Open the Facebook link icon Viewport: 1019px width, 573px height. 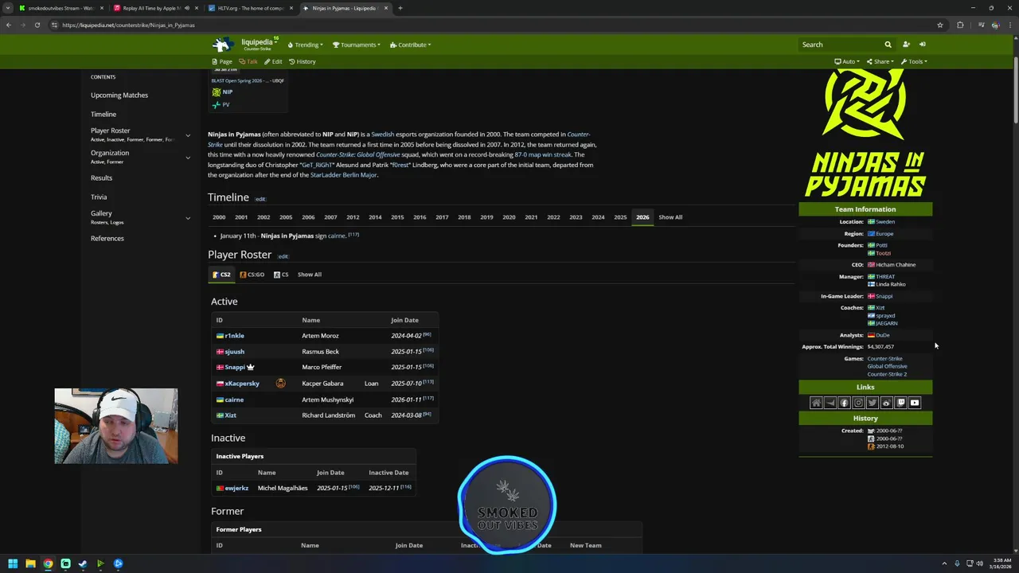tap(844, 403)
